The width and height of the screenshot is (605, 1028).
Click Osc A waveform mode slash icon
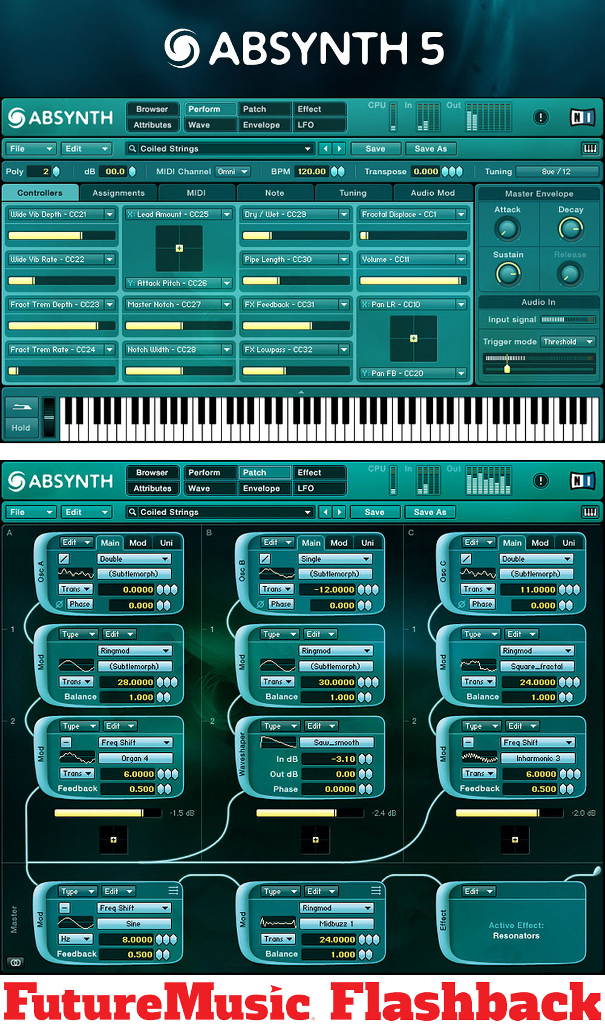coord(64,559)
